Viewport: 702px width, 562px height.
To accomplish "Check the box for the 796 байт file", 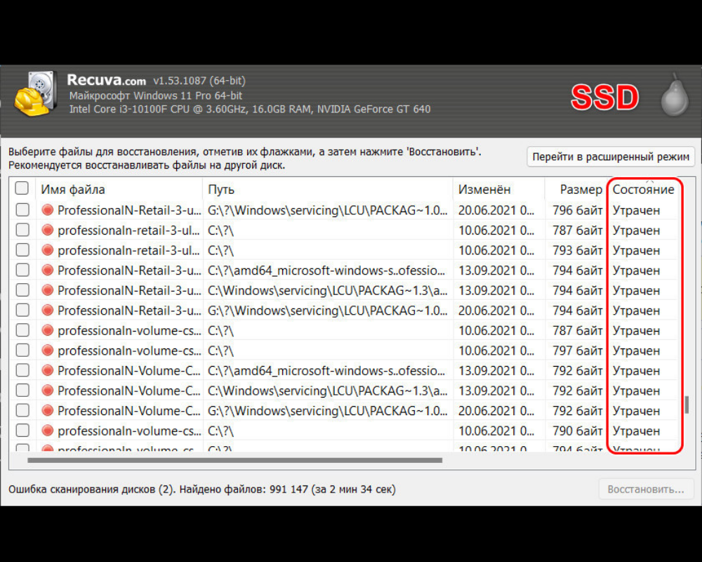I will [22, 210].
